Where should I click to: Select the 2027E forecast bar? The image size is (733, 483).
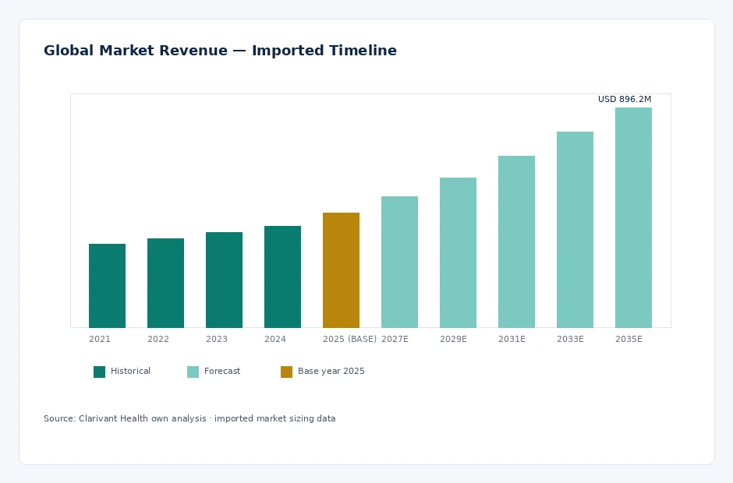click(399, 262)
